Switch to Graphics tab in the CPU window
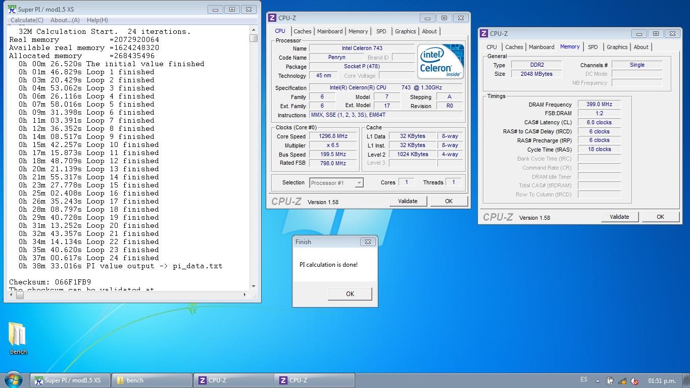 [406, 31]
